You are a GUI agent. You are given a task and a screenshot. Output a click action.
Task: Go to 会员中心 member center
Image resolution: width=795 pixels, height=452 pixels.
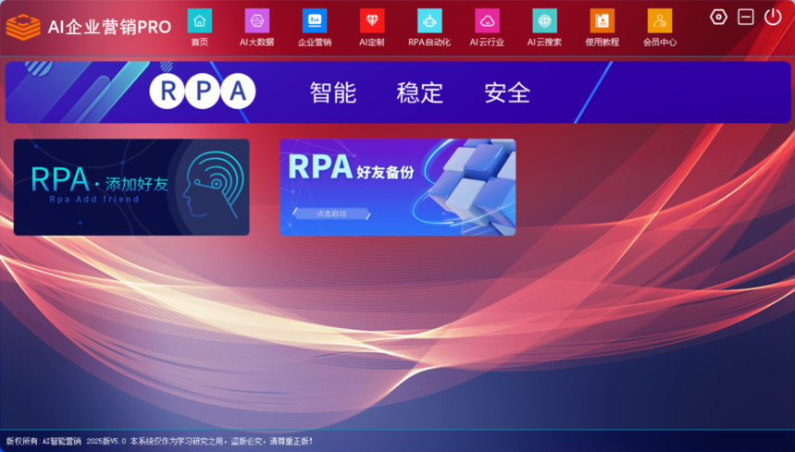point(660,21)
